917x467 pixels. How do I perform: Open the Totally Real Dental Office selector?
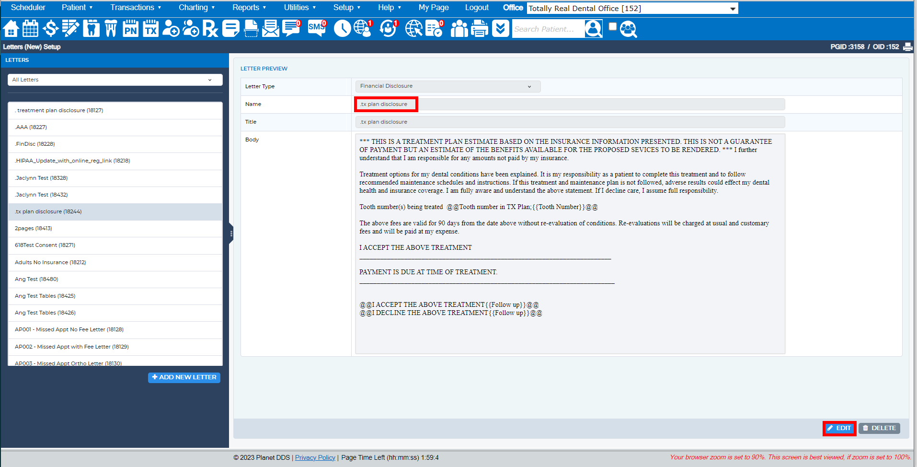(x=631, y=8)
